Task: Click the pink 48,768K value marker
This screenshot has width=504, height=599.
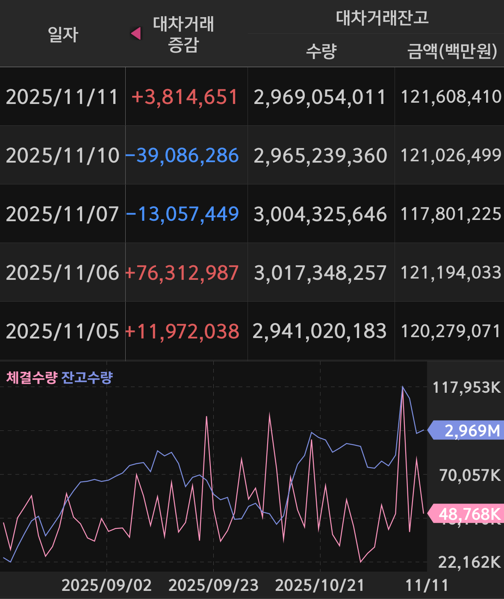Action: (466, 513)
